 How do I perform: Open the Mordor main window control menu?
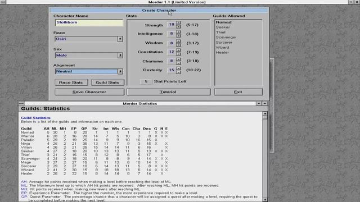click(x=3, y=2)
